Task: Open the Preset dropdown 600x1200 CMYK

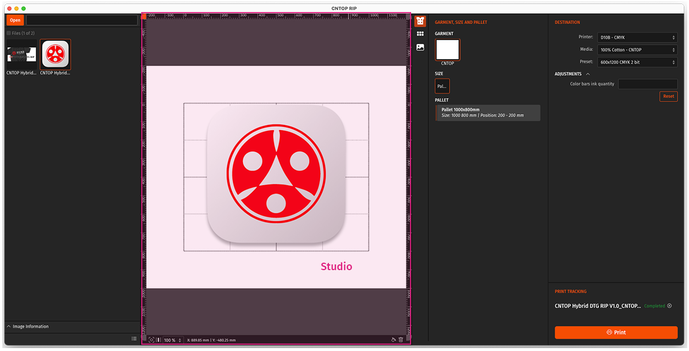Action: pyautogui.click(x=637, y=61)
